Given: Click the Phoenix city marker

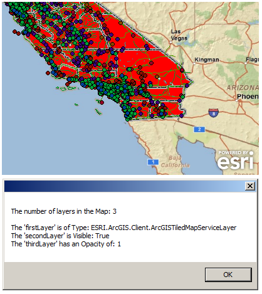Looking at the screenshot, I should click(237, 100).
